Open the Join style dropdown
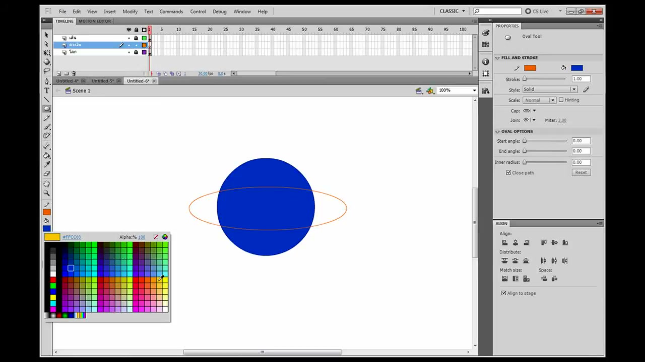 [529, 120]
